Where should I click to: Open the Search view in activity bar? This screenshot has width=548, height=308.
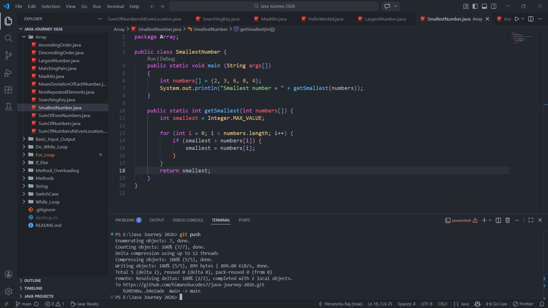(x=9, y=38)
